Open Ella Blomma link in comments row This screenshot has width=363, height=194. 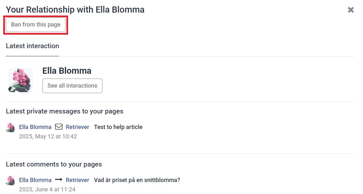[35, 180]
